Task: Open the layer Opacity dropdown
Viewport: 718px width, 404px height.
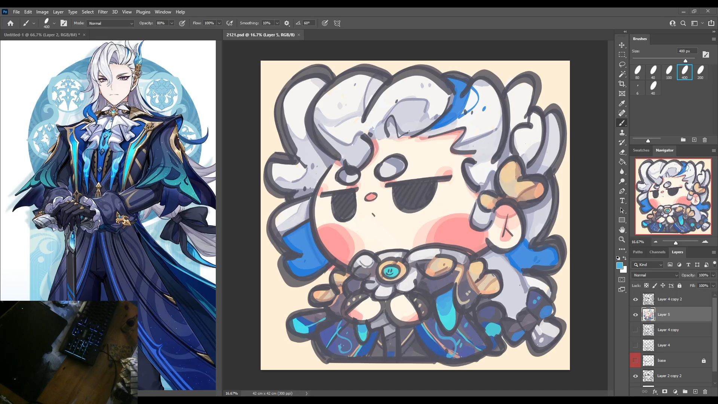Action: (x=713, y=275)
